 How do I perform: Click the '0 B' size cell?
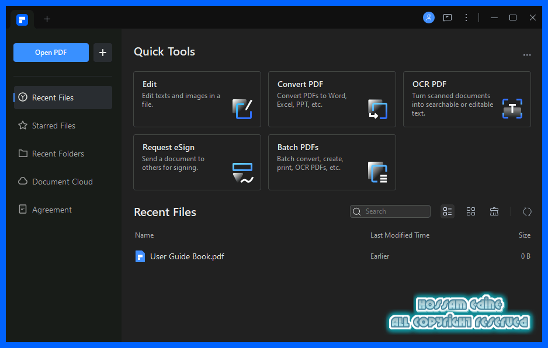point(526,256)
